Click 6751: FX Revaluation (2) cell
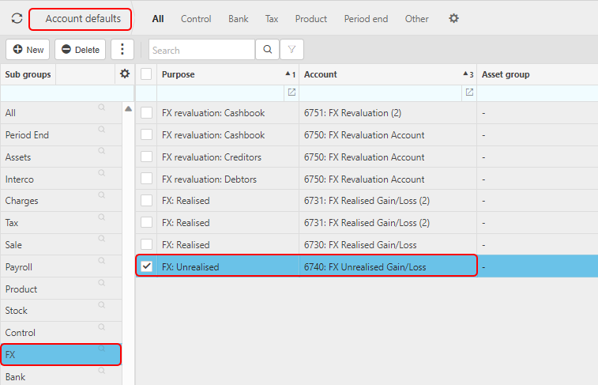598x385 pixels. [388, 113]
